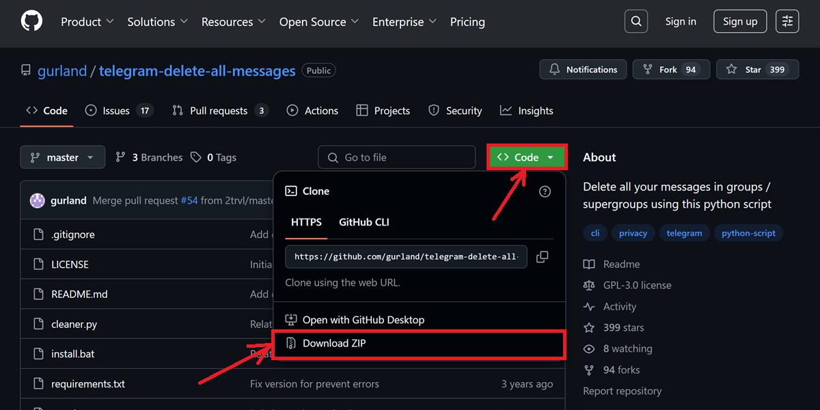The height and width of the screenshot is (410, 820).
Task: Click the GitHub logo icon
Action: tap(31, 21)
